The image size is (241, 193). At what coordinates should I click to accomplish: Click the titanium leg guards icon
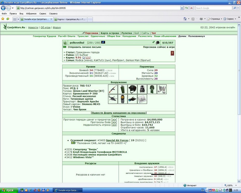point(162,89)
